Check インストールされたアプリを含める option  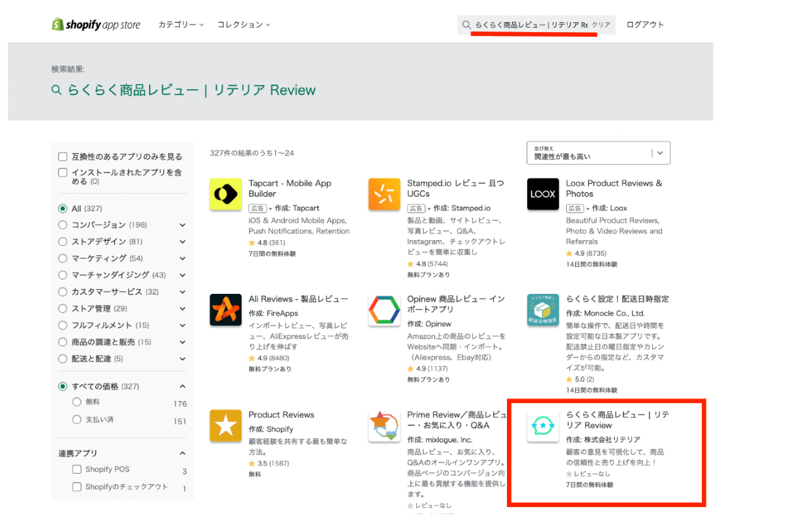(62, 173)
